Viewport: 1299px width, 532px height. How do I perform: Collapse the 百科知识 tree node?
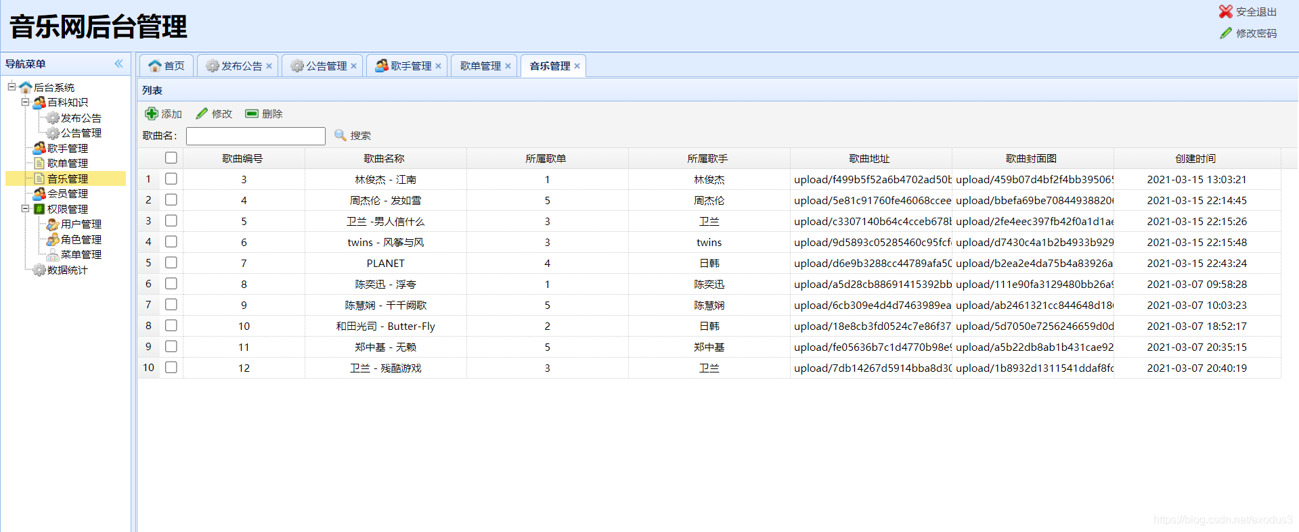point(25,102)
